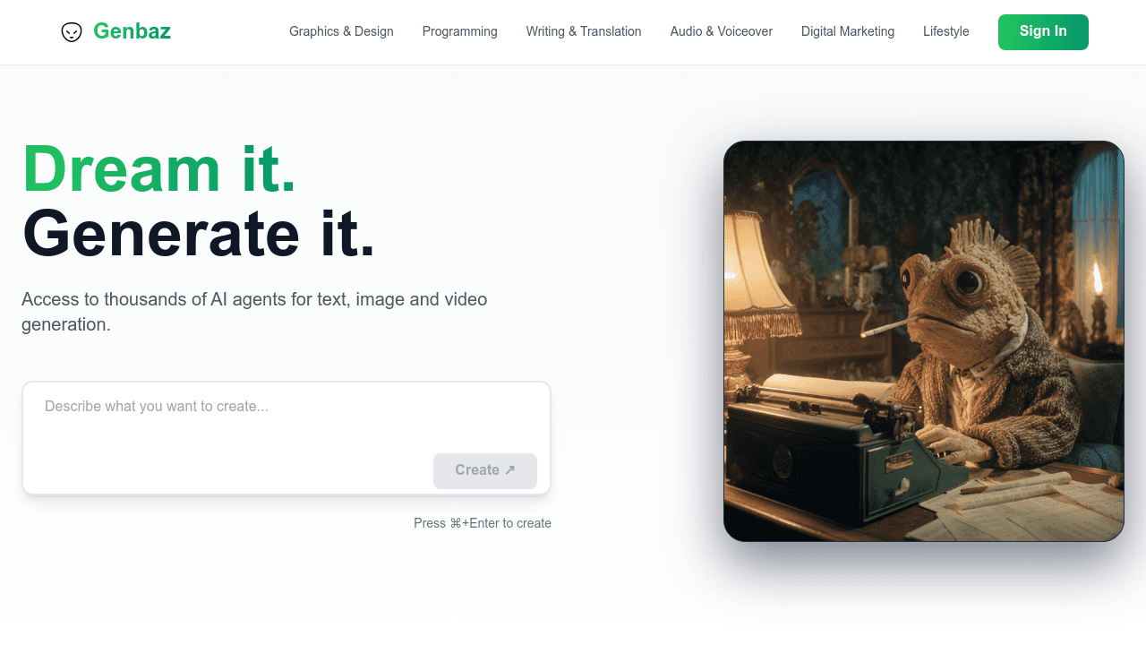1146x645 pixels.
Task: Click the Genbaz brand name text
Action: pyautogui.click(x=132, y=31)
